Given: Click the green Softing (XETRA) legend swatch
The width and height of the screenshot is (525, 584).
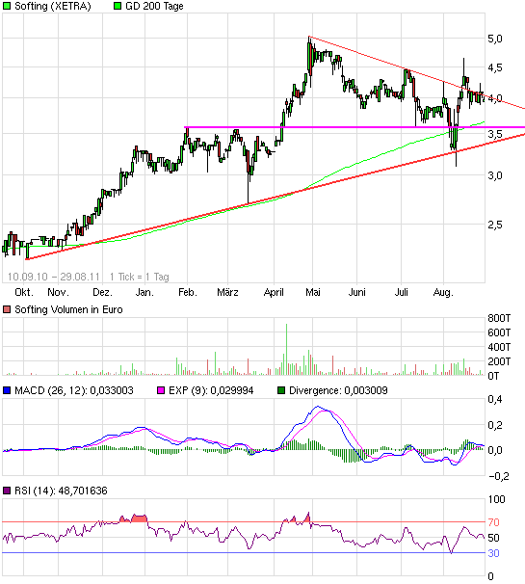Looking at the screenshot, I should 7,6.
